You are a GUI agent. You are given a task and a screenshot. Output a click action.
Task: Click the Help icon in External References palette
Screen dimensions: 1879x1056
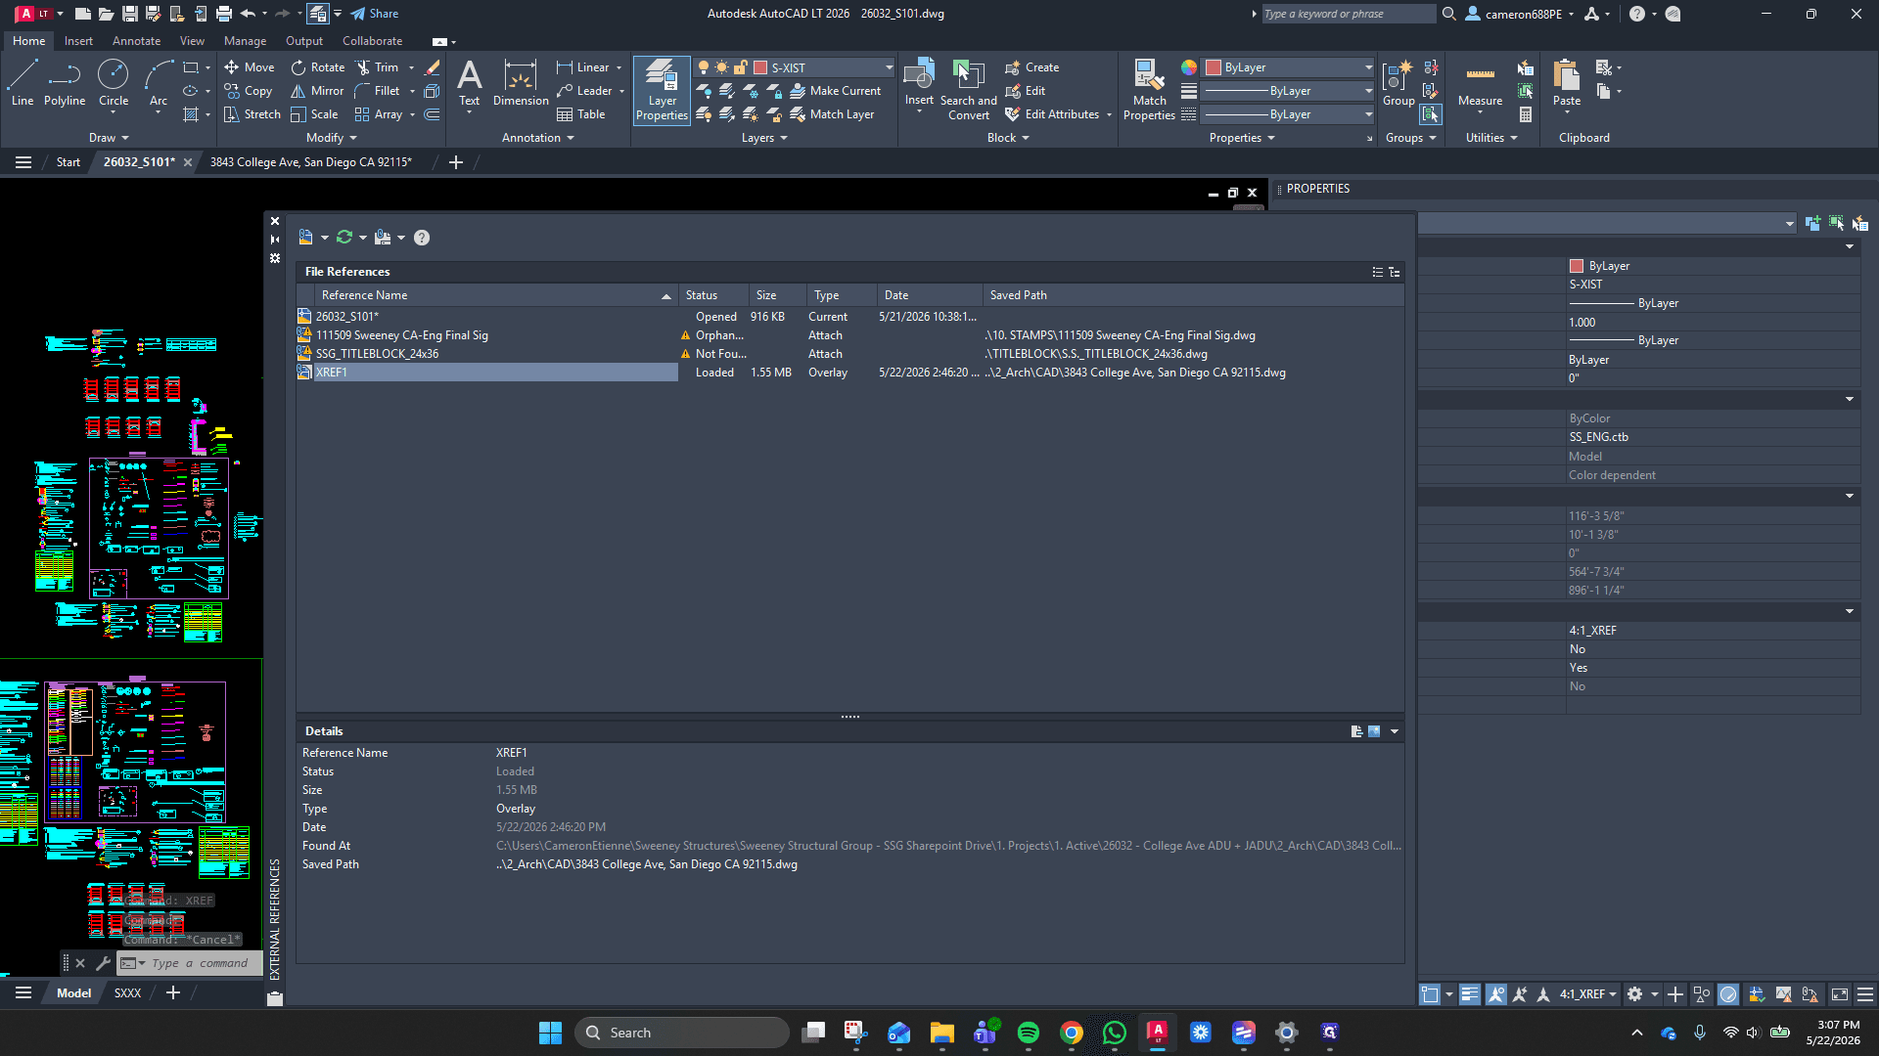(422, 238)
